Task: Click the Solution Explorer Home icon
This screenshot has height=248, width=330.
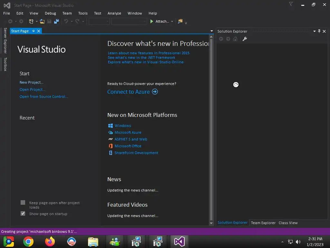Action: point(235,39)
